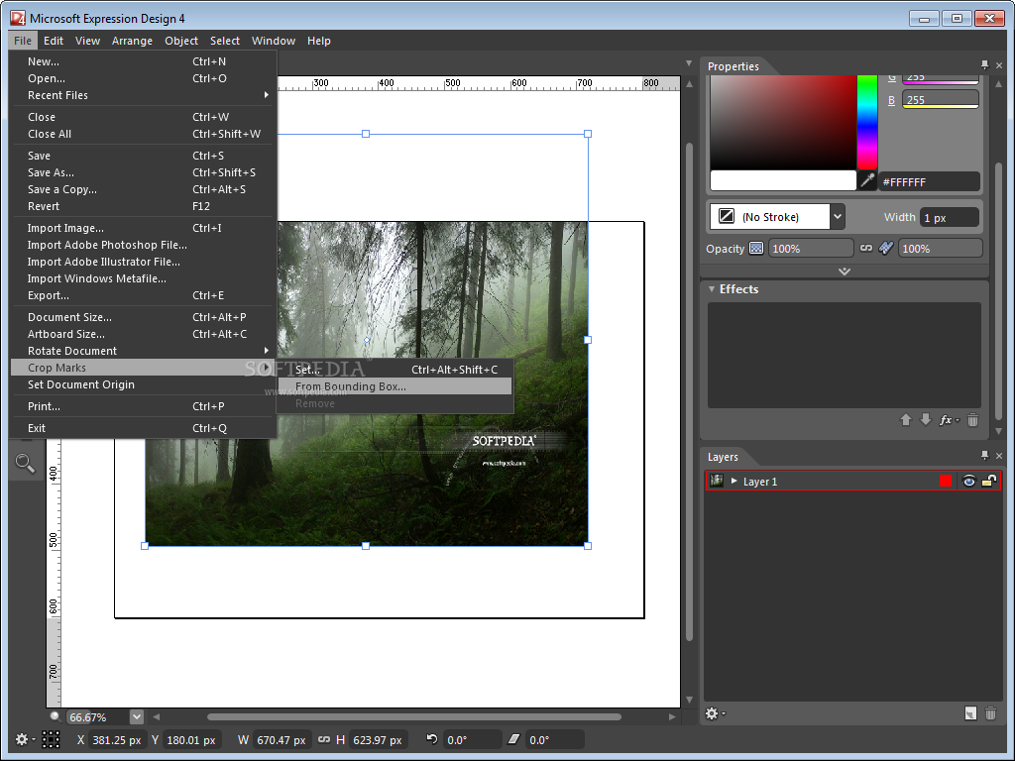The image size is (1015, 761).
Task: Choose From Bounding Box crop marks
Action: pos(395,386)
